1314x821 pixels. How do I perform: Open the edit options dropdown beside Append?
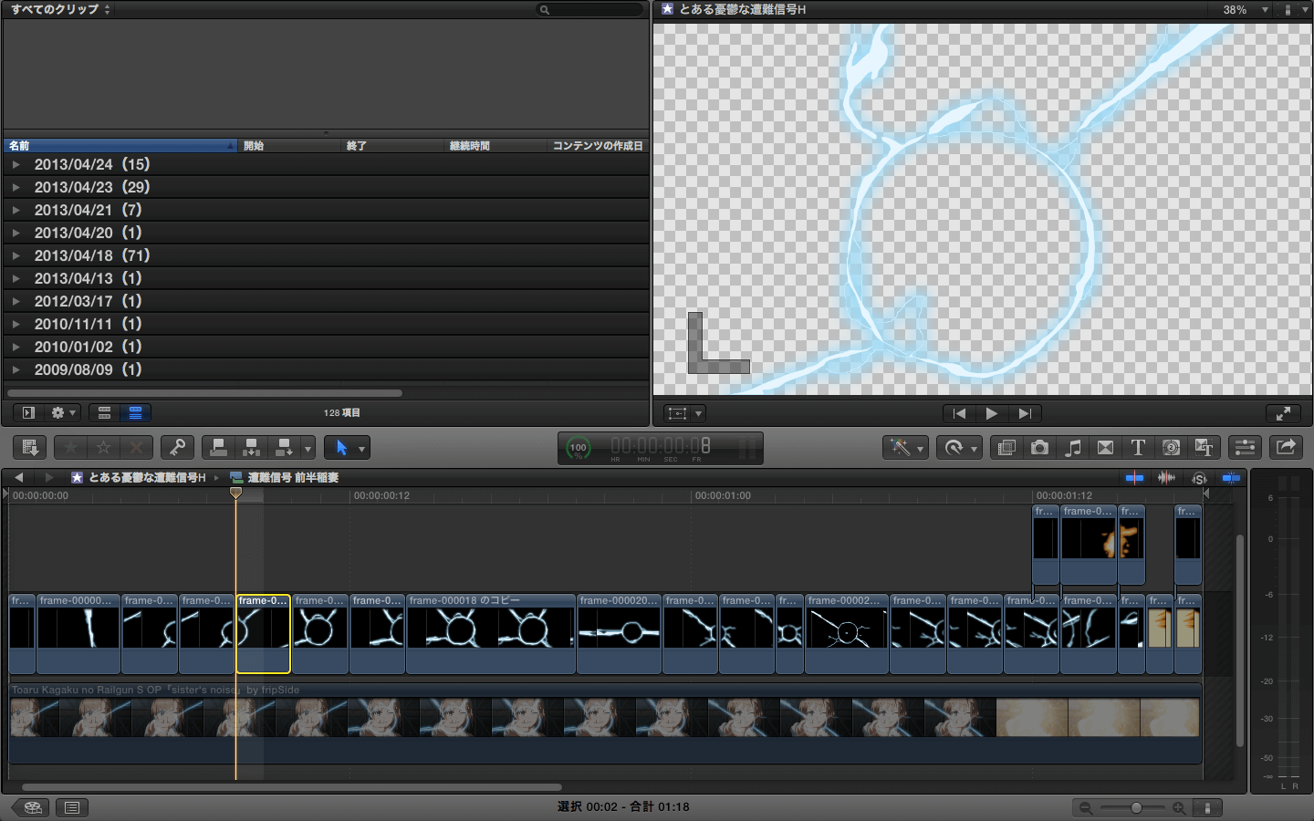point(308,448)
